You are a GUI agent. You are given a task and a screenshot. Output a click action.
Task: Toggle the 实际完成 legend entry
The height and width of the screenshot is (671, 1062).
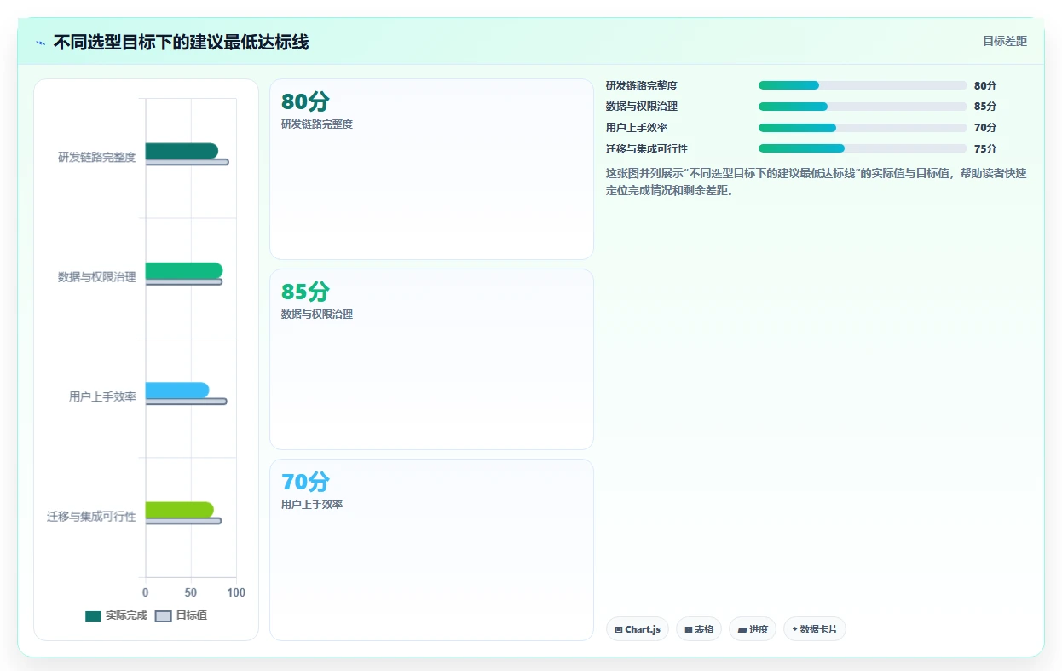(116, 616)
